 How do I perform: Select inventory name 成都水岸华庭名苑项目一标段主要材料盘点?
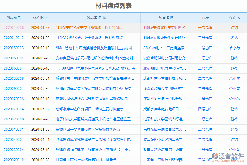pos(89,109)
